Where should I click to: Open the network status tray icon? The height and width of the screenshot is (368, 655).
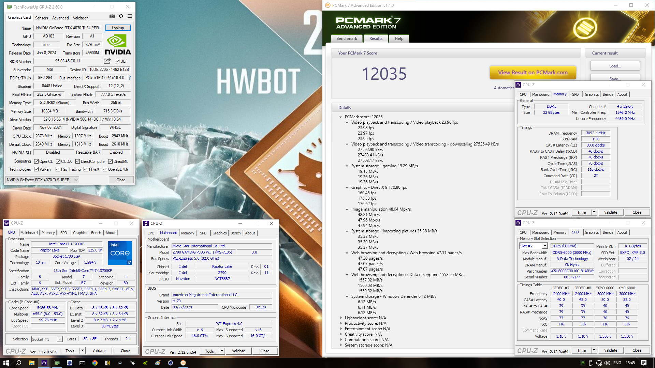click(599, 363)
